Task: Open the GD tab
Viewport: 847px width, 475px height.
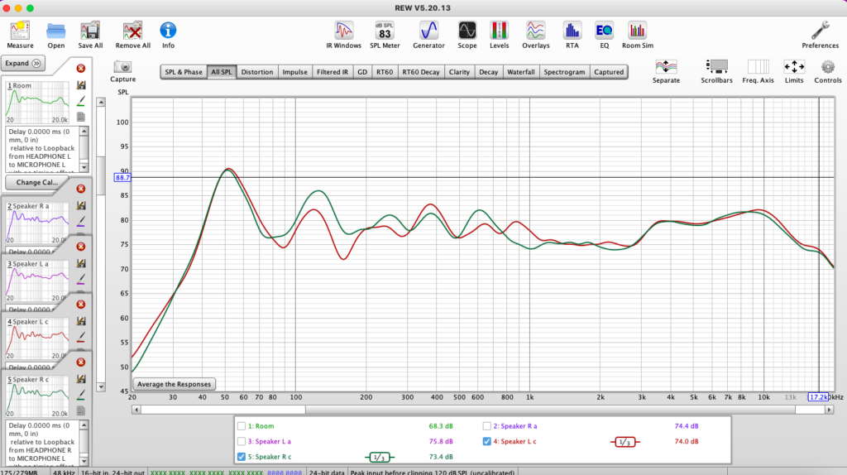Action: [x=362, y=72]
